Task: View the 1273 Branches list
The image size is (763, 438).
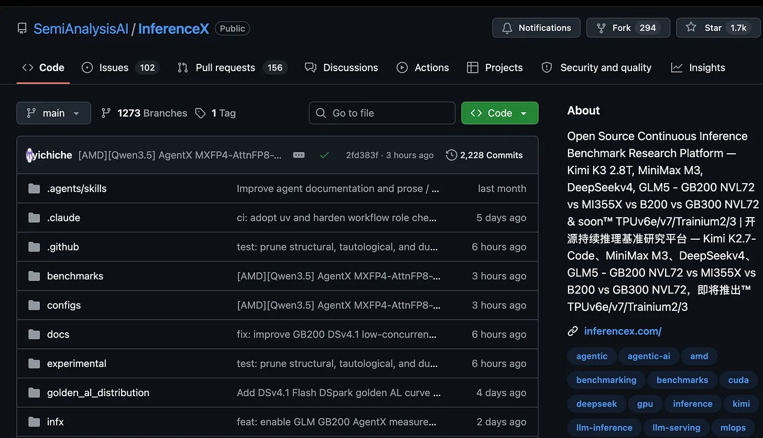Action: point(144,113)
